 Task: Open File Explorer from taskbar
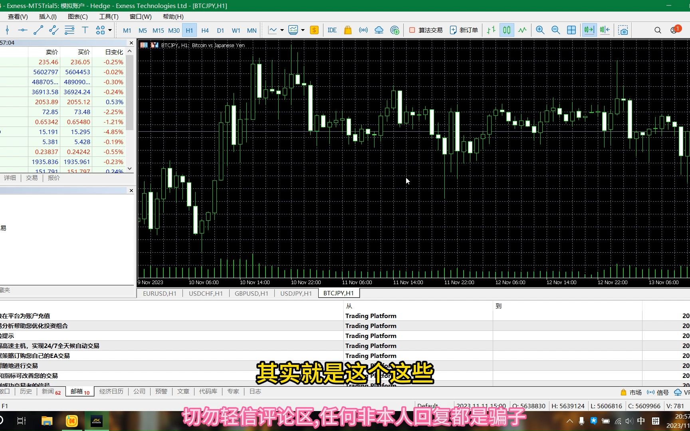[x=47, y=421]
